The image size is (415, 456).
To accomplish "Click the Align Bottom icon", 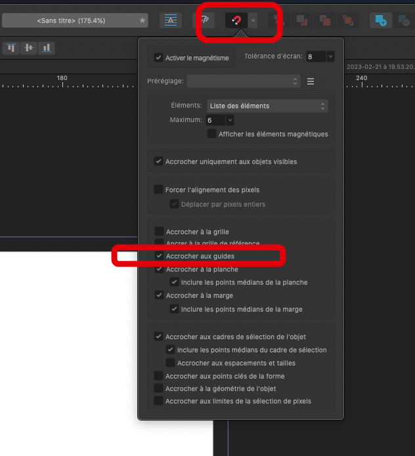I will pos(46,48).
